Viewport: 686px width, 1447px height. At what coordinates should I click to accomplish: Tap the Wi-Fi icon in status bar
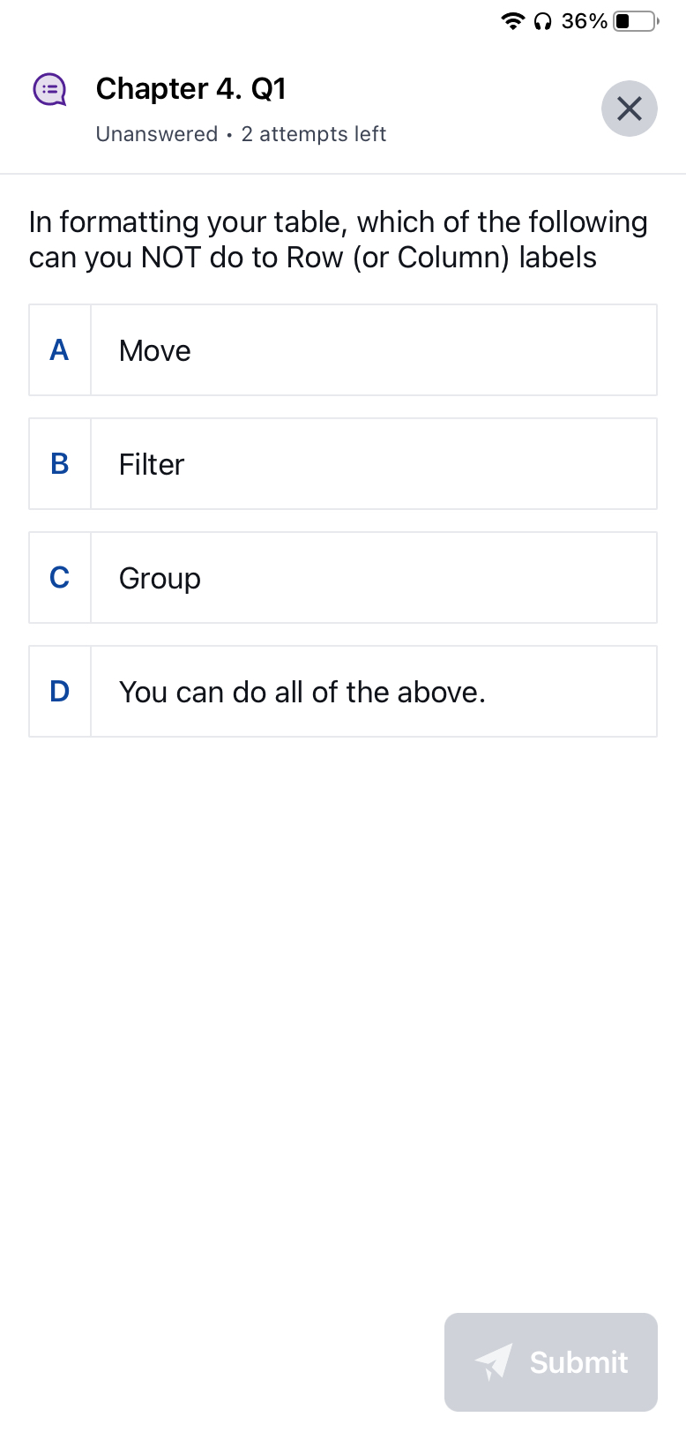click(513, 20)
